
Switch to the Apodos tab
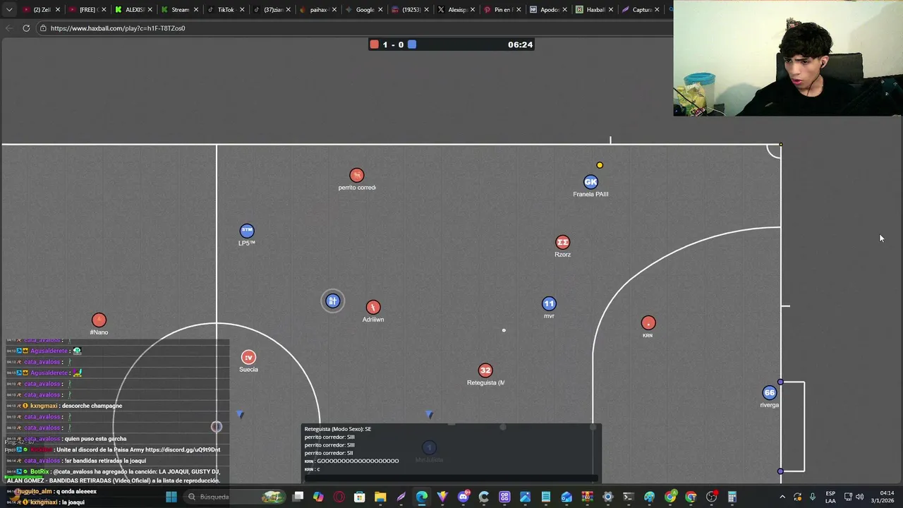547,10
